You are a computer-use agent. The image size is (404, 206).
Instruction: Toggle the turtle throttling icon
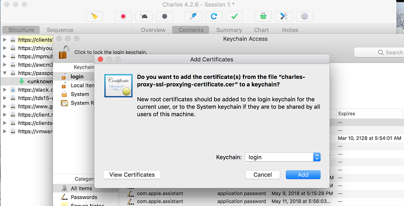pyautogui.click(x=144, y=16)
